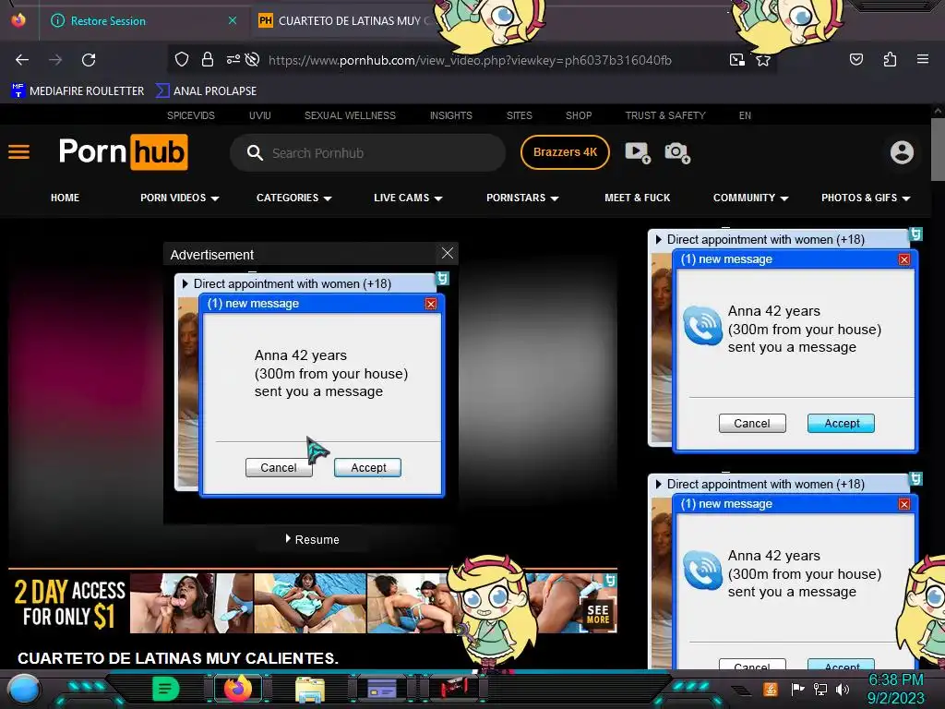This screenshot has height=709, width=945.
Task: Reload the page with the refresh icon
Action: click(x=89, y=60)
